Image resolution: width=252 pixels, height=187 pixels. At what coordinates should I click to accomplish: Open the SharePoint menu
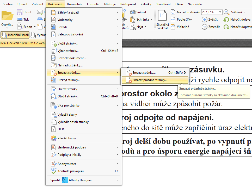tap(163, 4)
